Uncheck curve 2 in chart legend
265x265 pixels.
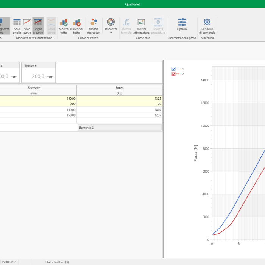[x=174, y=74]
